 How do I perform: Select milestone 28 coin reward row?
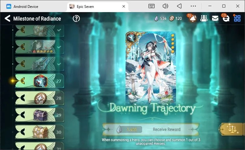[40, 98]
